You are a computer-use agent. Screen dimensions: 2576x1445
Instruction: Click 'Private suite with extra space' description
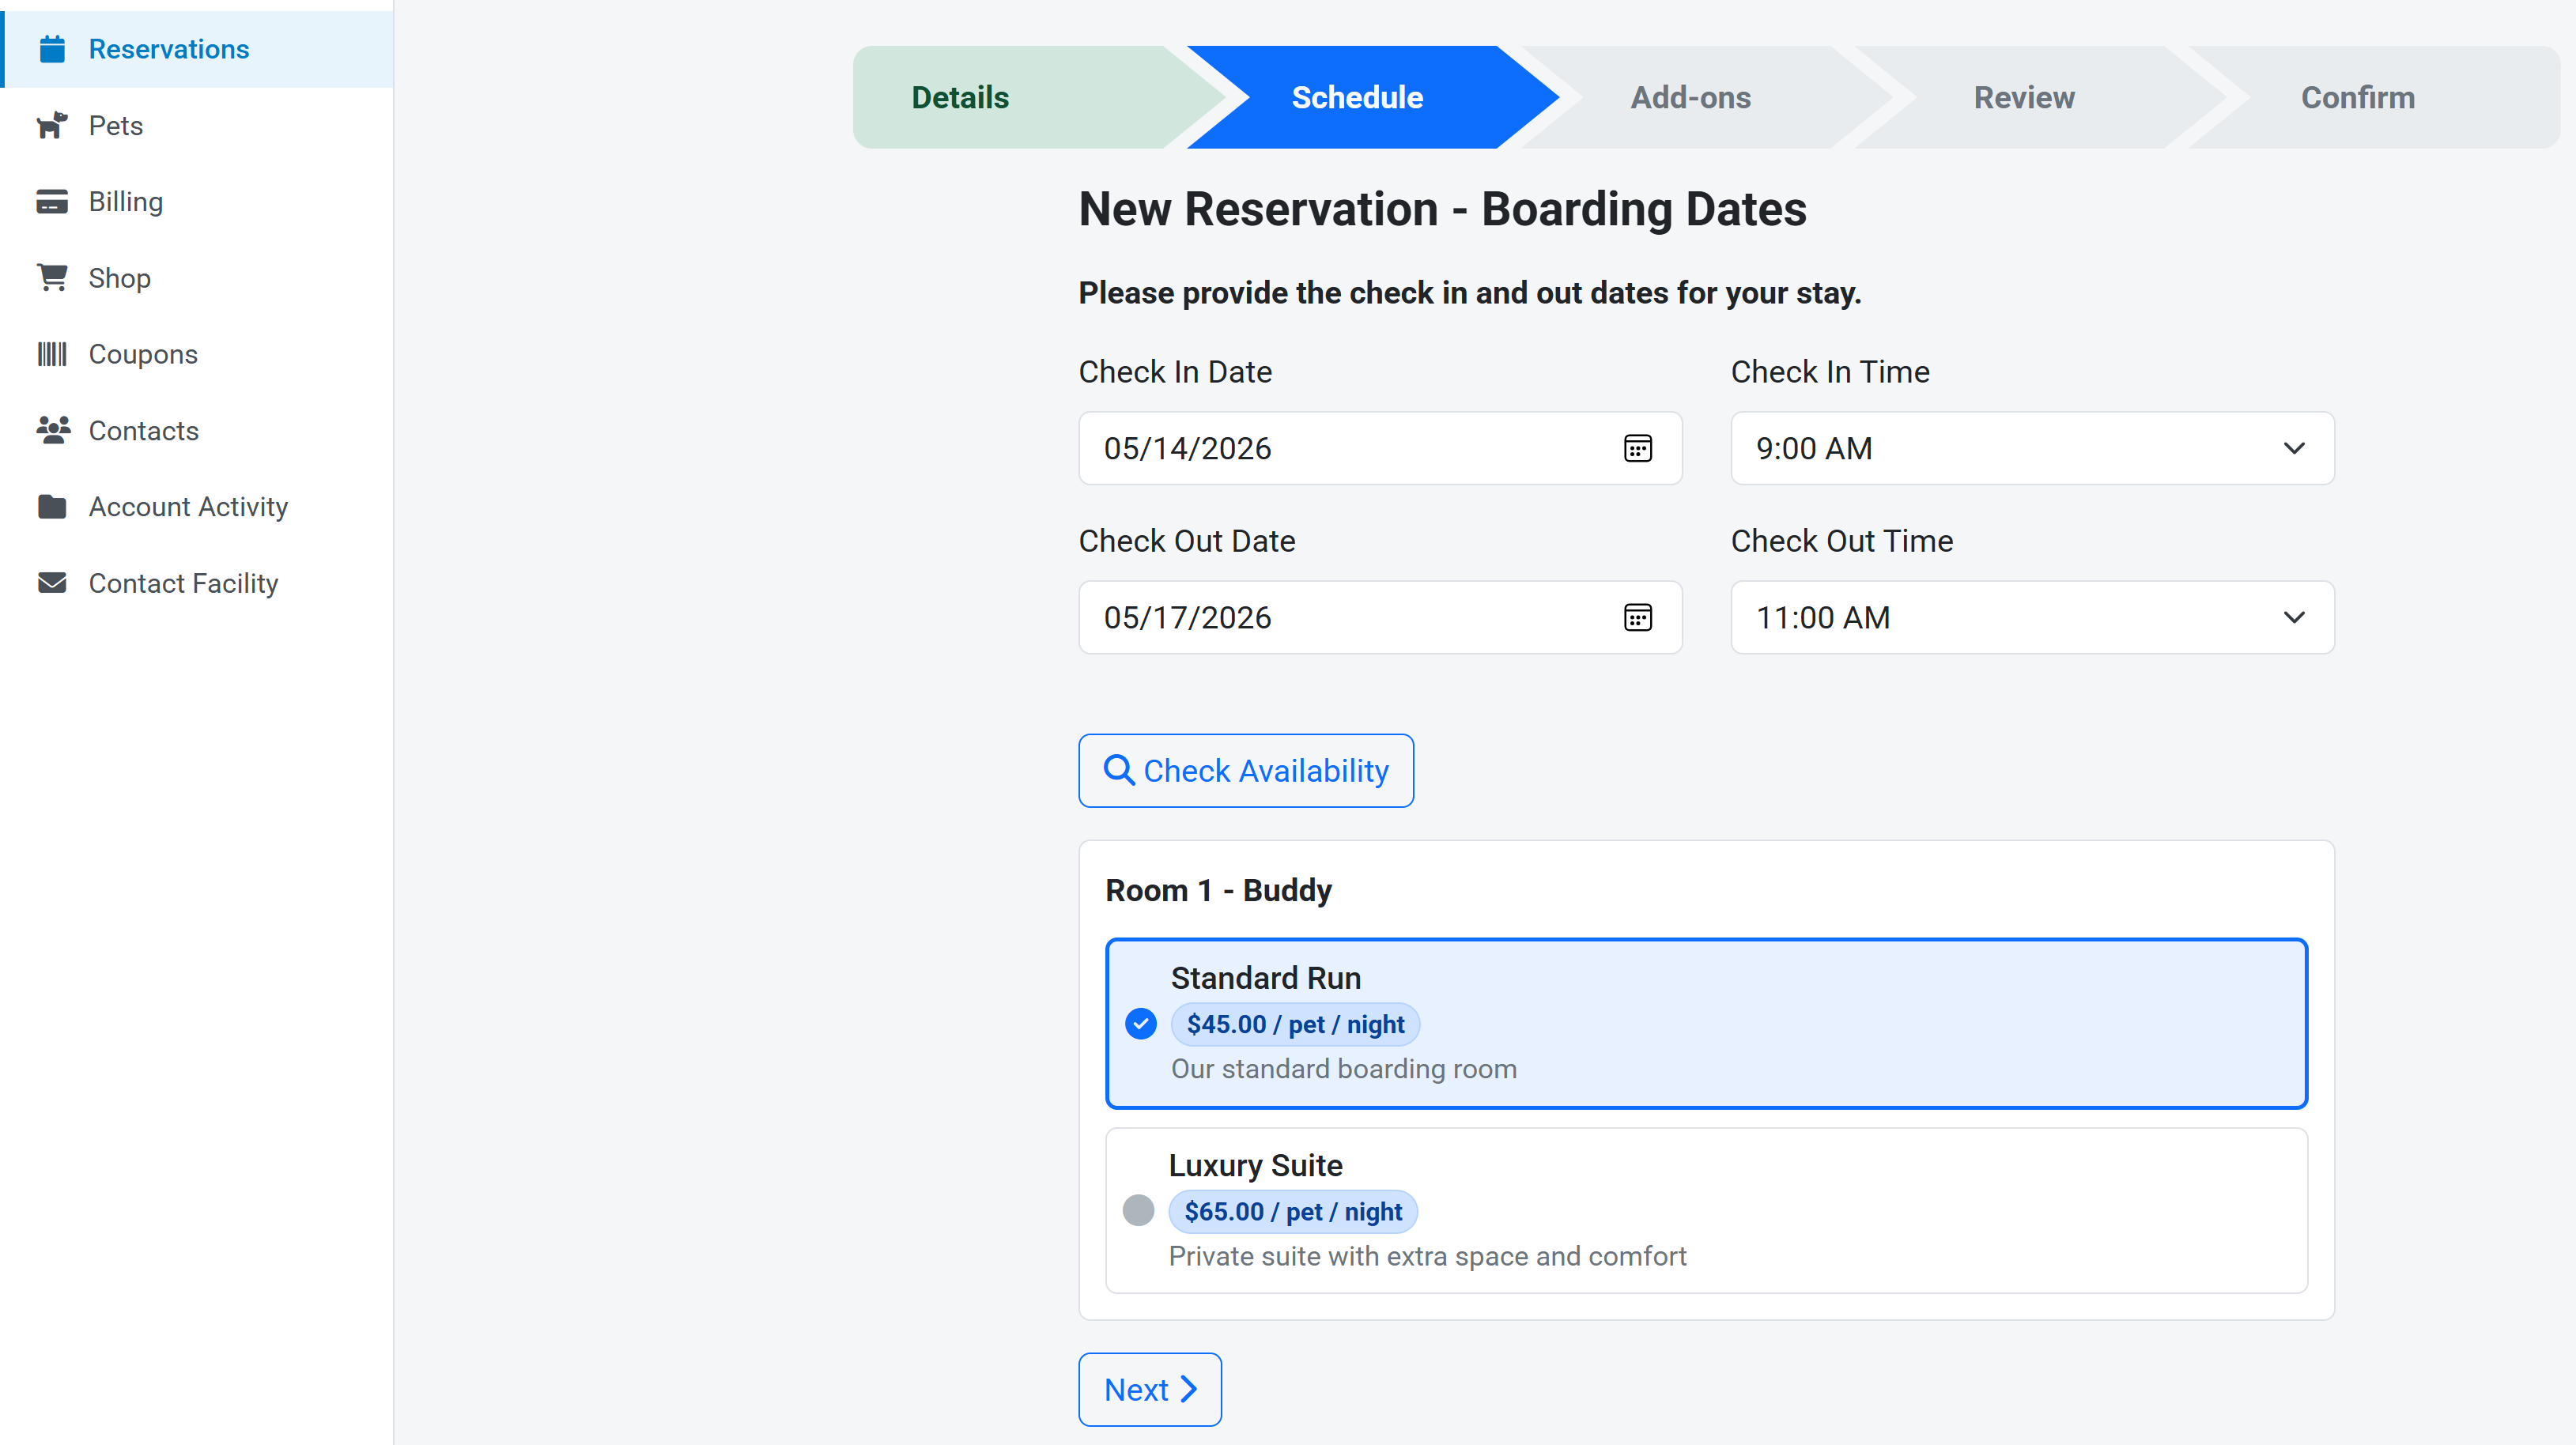click(1427, 1256)
